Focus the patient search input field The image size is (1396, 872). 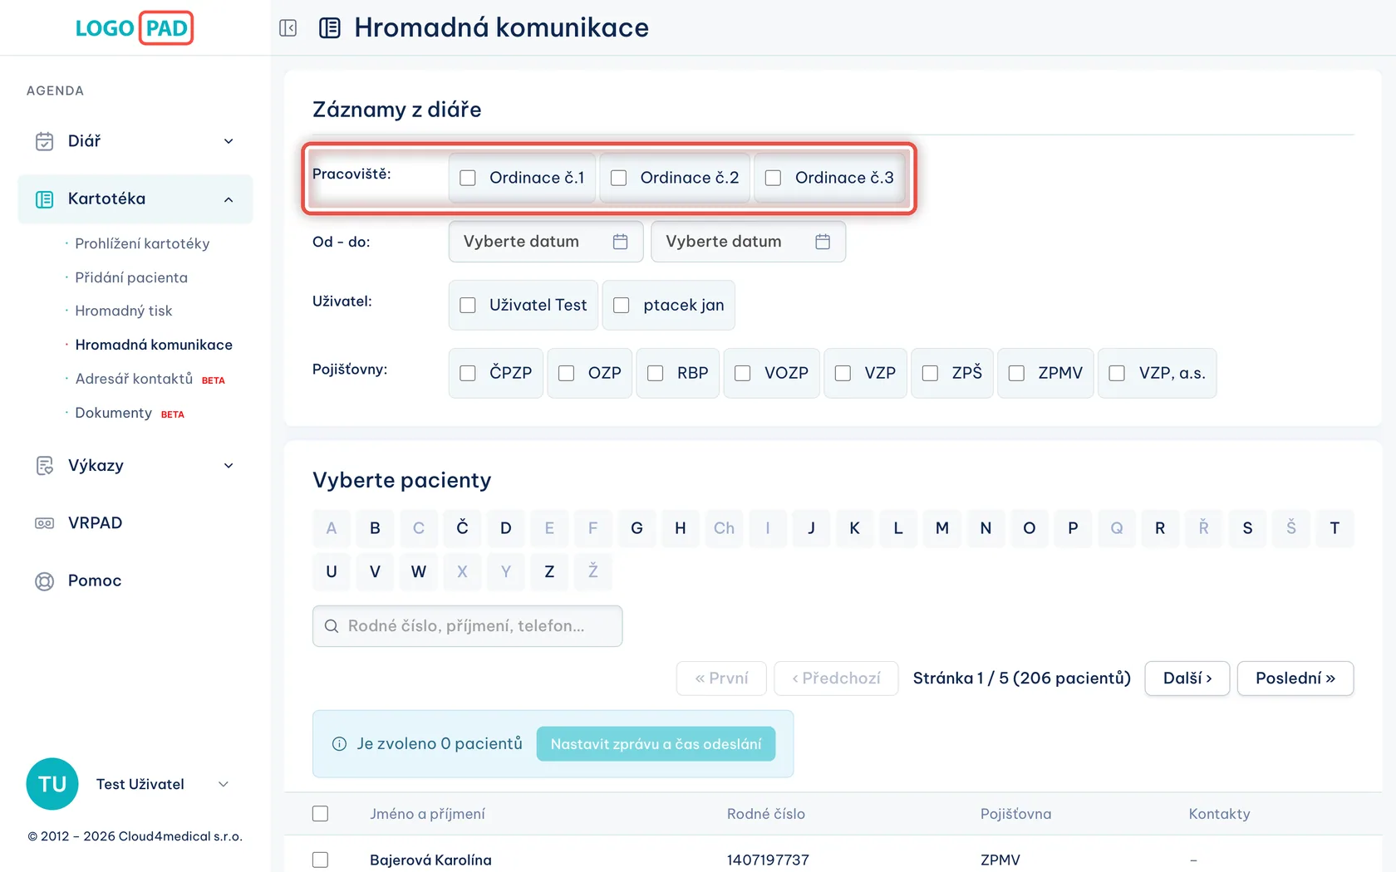click(x=468, y=626)
